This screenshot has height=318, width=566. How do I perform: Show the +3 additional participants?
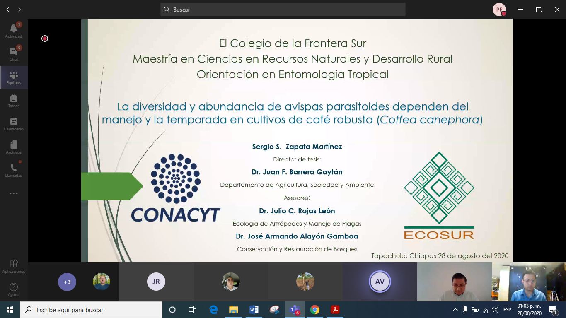67,282
